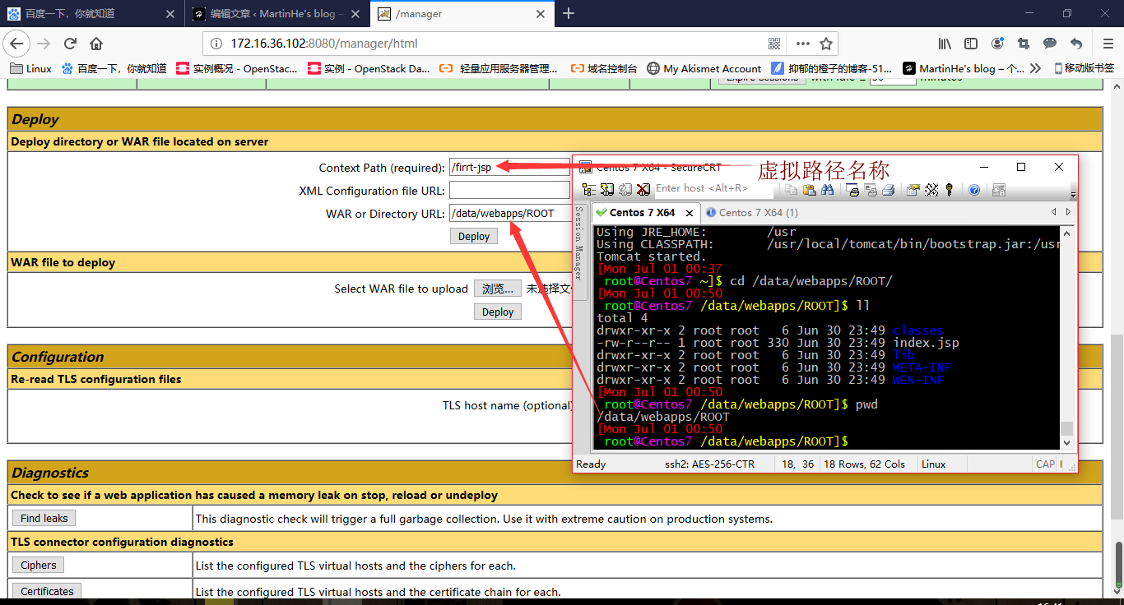Switch to the second Centos 7 X64 (1) tab
The image size is (1124, 605).
[x=751, y=213]
